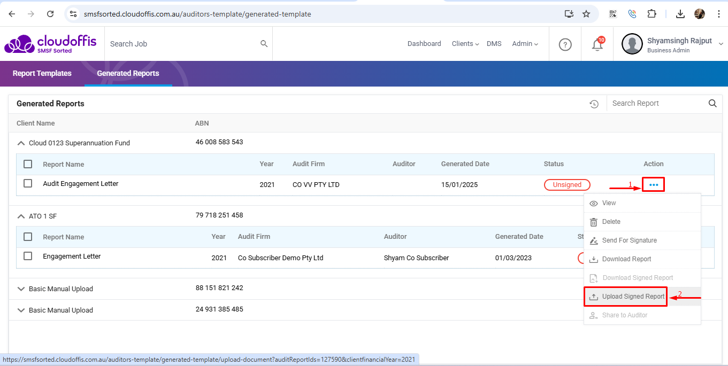
Task: Go back with browser back arrow
Action: click(12, 14)
